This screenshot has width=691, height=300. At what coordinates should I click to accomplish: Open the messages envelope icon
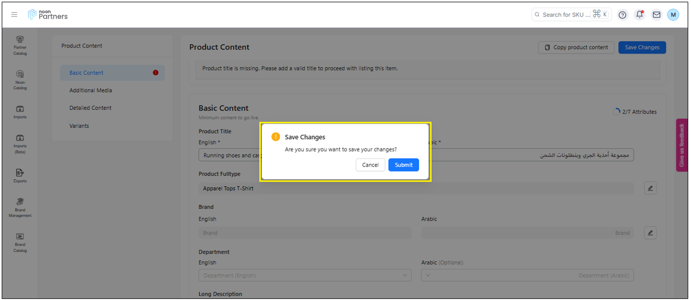(656, 15)
